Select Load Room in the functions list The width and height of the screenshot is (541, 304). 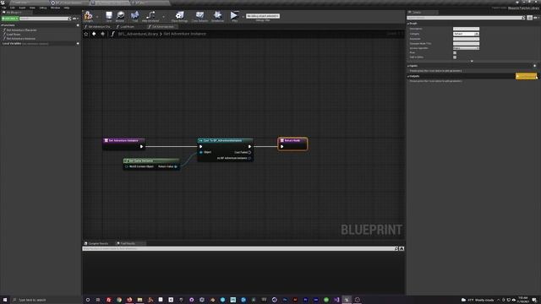coord(14,35)
